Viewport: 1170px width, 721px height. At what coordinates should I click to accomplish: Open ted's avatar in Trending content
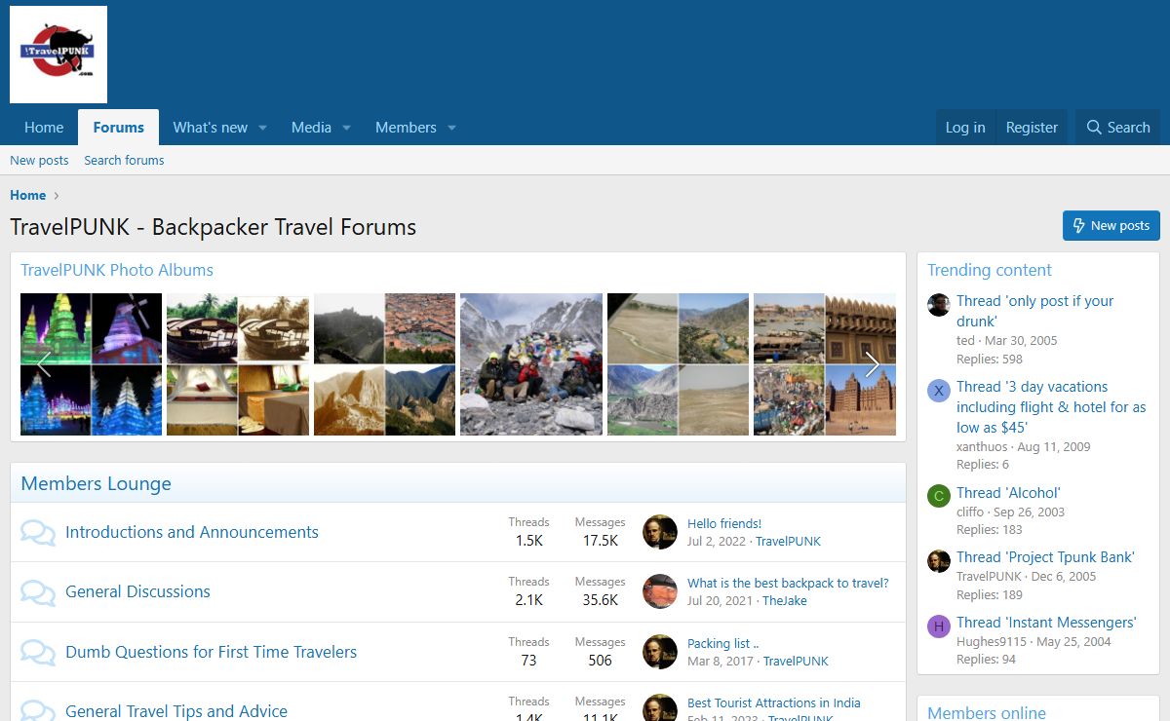pos(938,304)
